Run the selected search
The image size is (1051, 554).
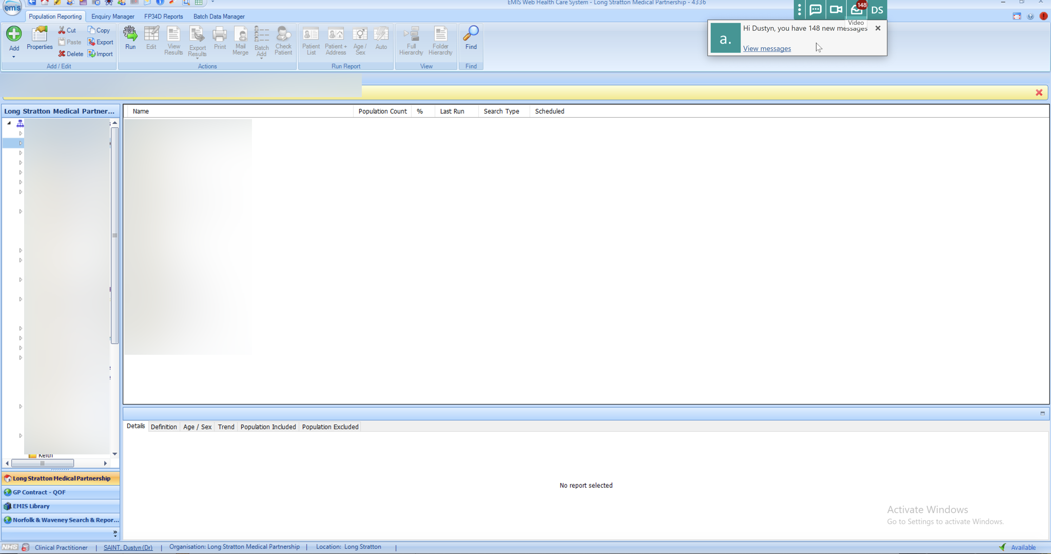click(130, 39)
